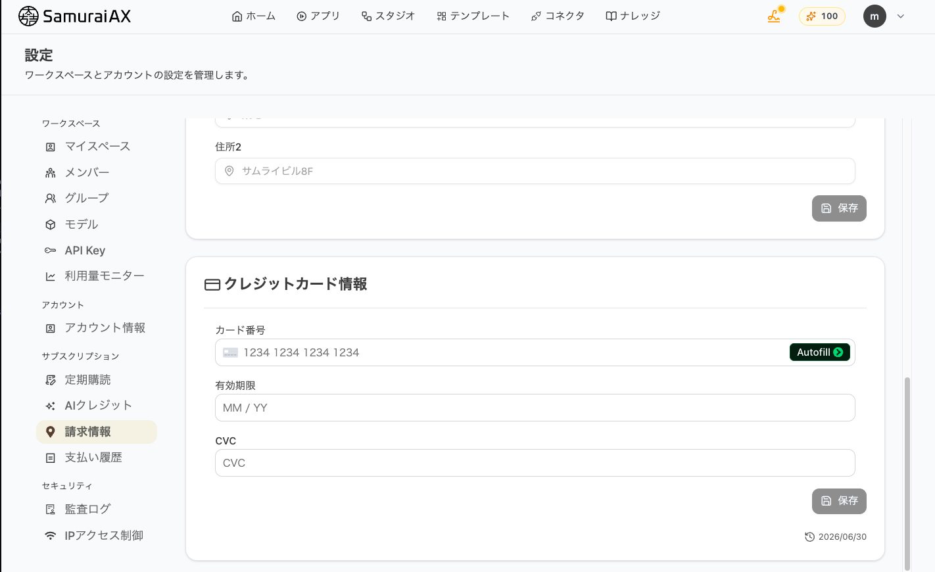This screenshot has width=935, height=572.
Task: Click the 利用量モニター chart icon
Action: [x=51, y=277]
